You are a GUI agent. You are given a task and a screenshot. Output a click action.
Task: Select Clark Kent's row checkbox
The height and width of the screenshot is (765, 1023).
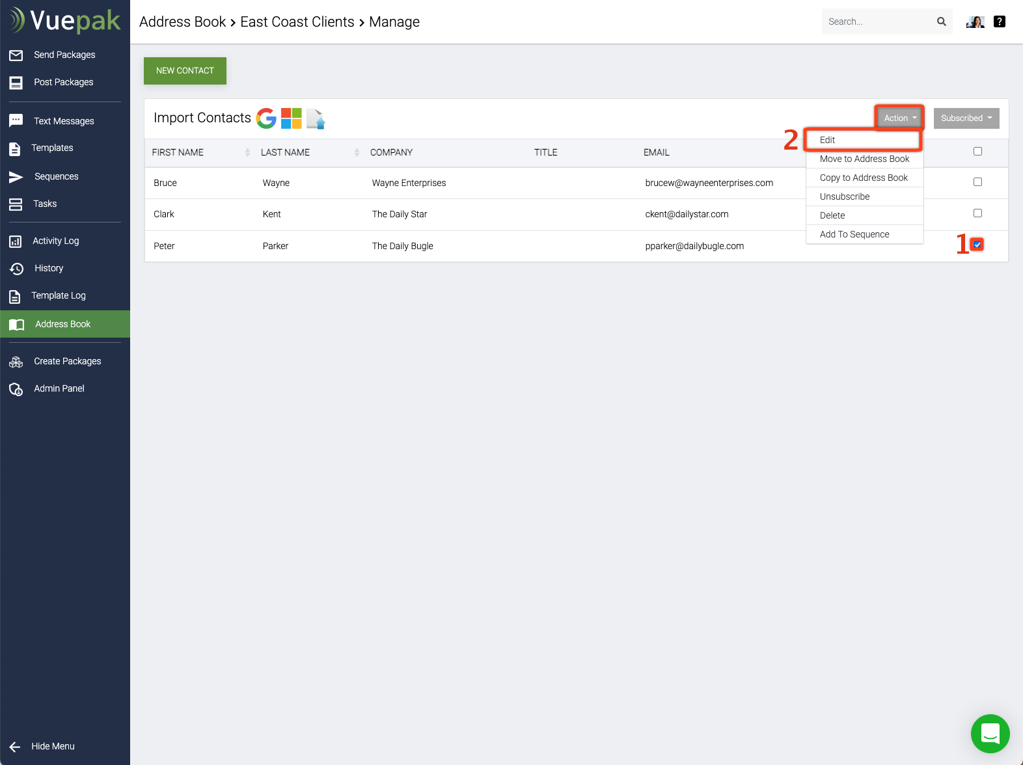(x=977, y=213)
